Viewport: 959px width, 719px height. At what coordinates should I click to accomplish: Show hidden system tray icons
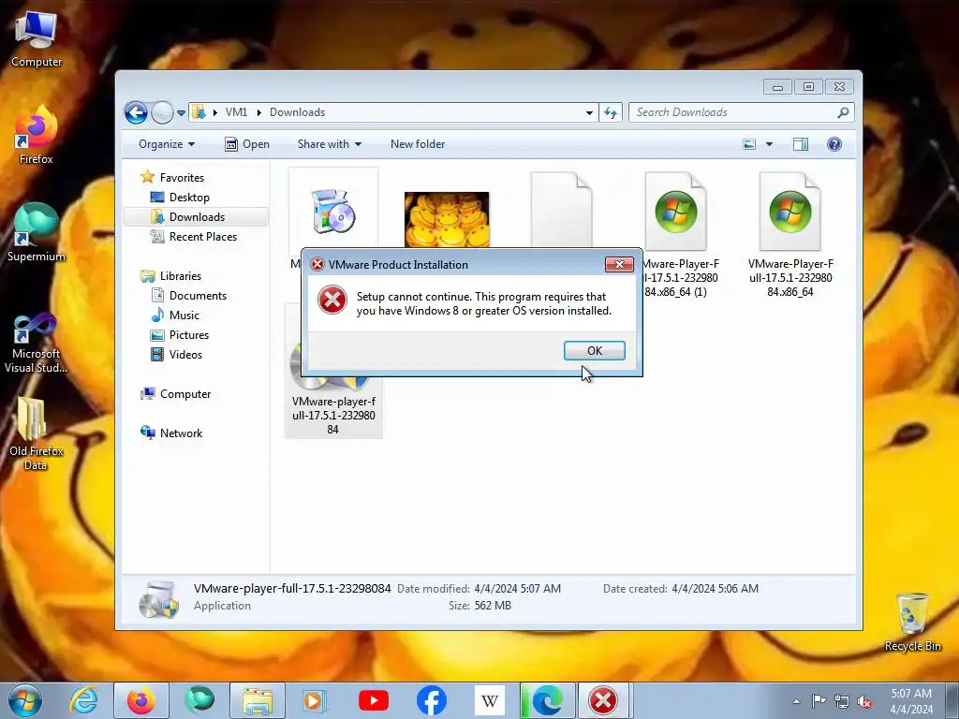[796, 701]
